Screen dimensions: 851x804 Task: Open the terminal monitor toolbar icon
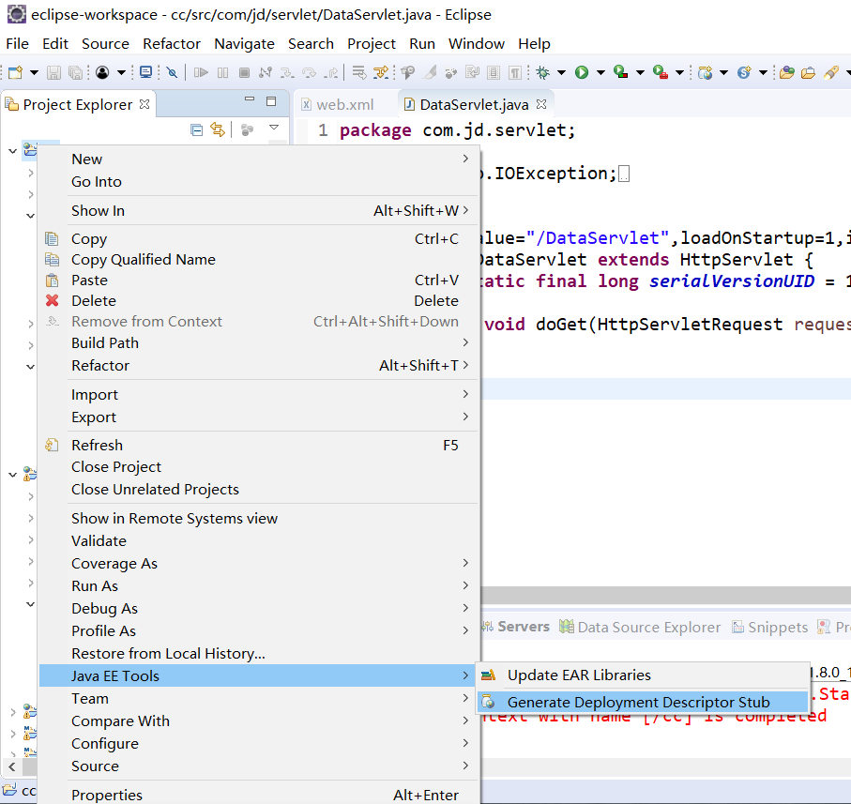click(x=146, y=72)
